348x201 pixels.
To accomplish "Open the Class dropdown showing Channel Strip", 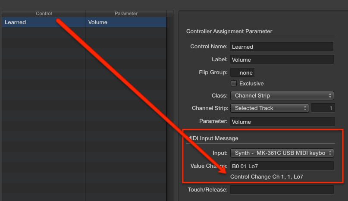I will [282, 95].
